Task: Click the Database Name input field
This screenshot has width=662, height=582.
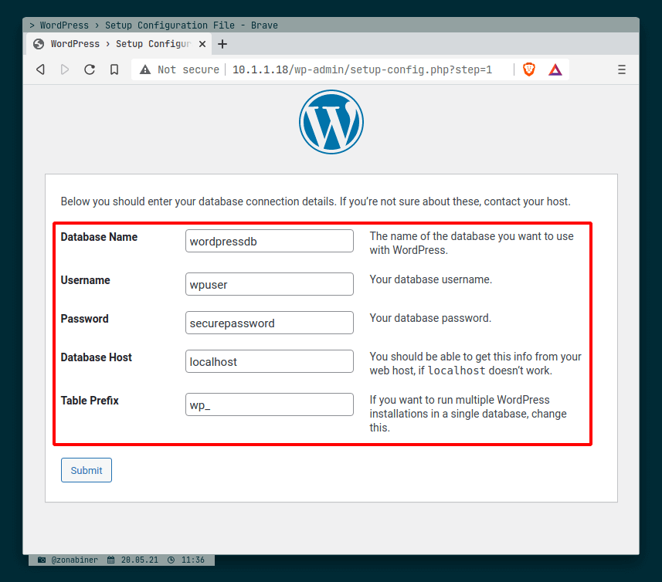Action: [x=269, y=241]
